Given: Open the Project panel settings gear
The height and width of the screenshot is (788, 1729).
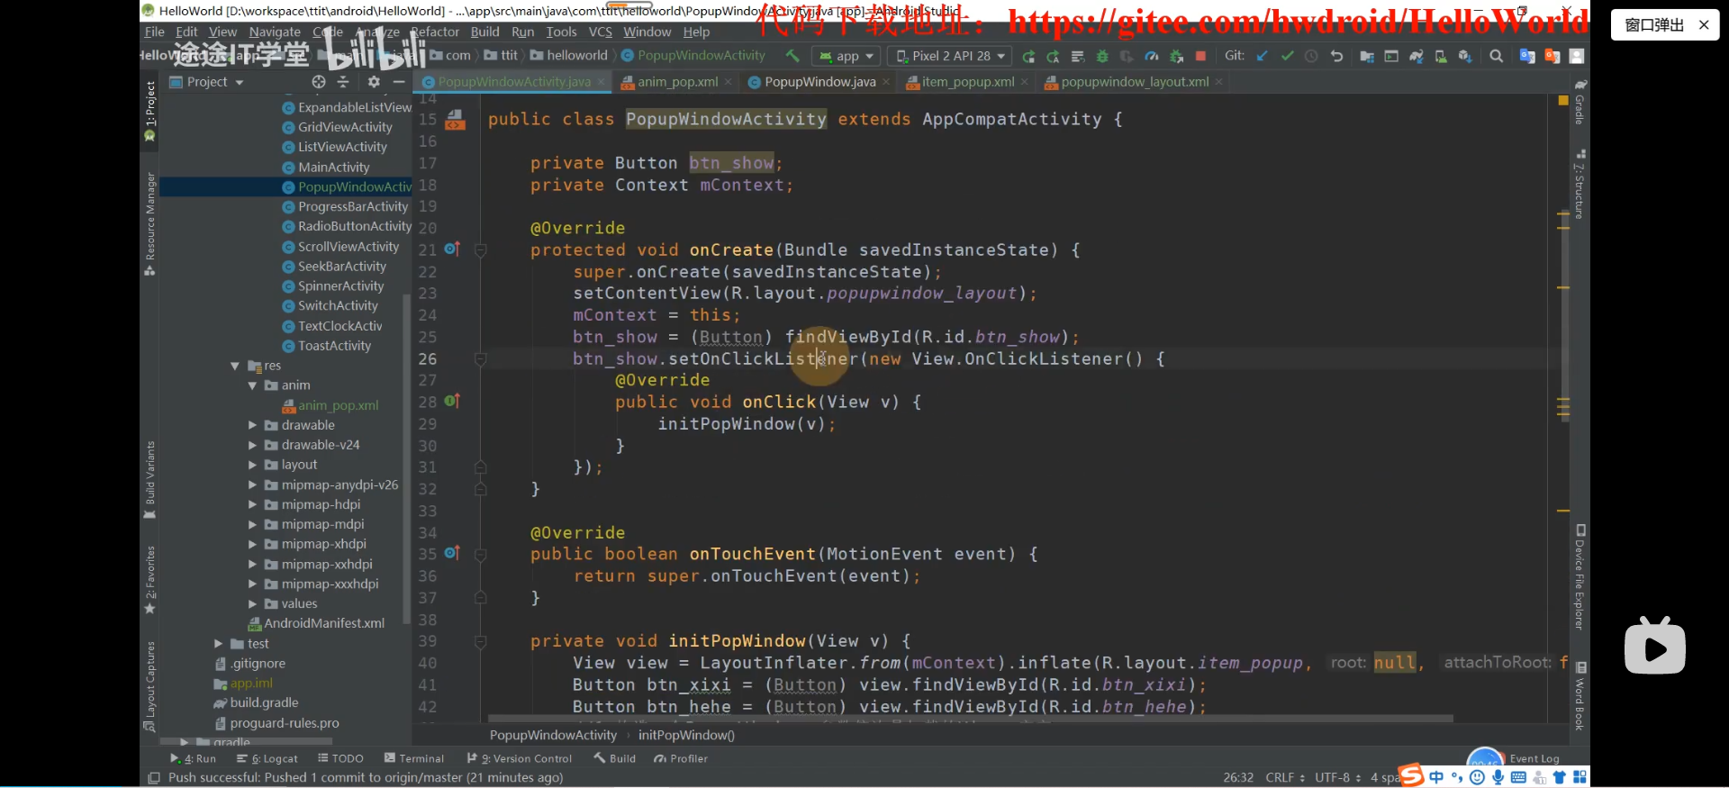Looking at the screenshot, I should pyautogui.click(x=374, y=82).
